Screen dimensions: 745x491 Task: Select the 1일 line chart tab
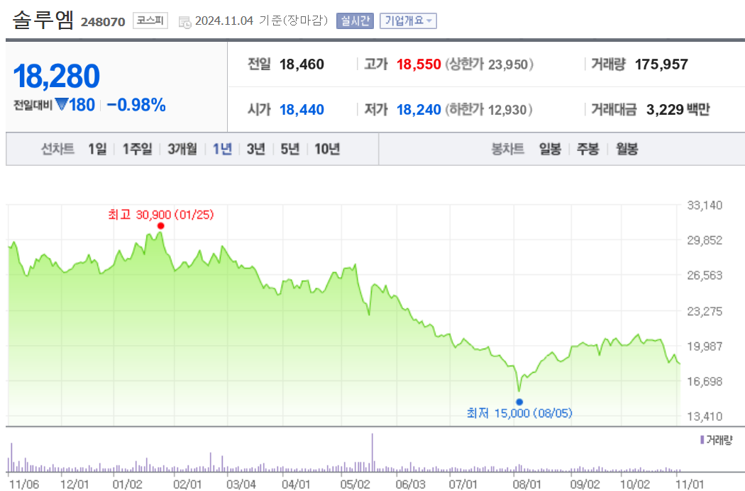(97, 149)
